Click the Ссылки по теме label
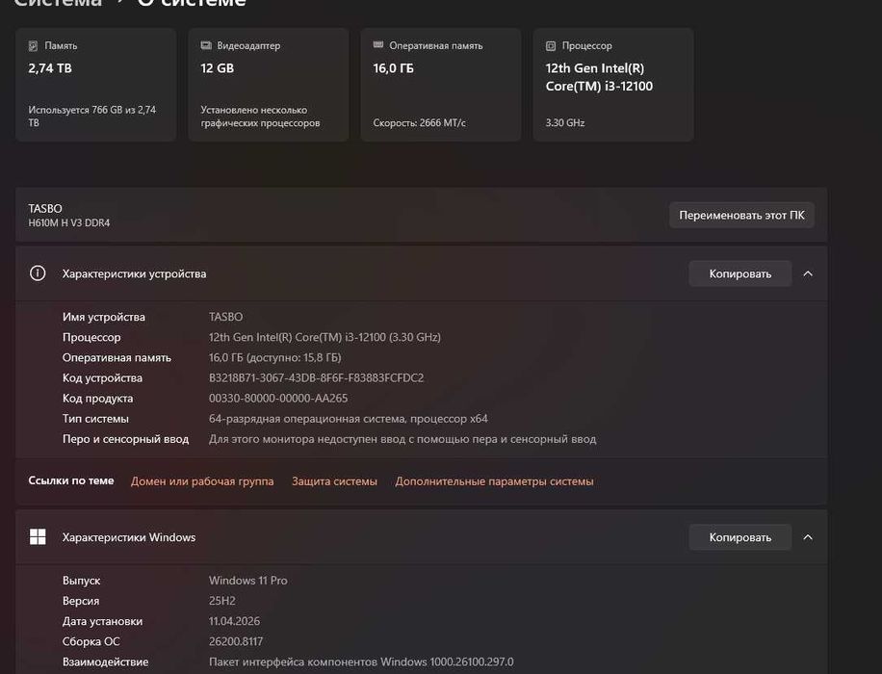This screenshot has height=674, width=882. pos(71,481)
